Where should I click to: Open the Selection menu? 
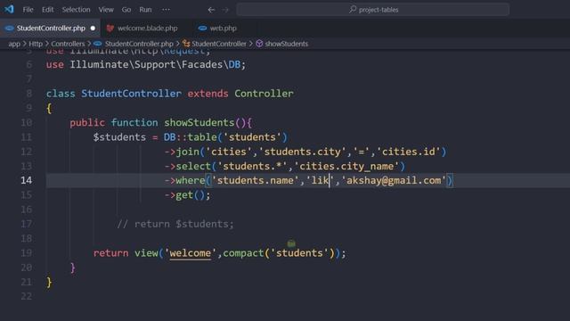[x=76, y=10]
